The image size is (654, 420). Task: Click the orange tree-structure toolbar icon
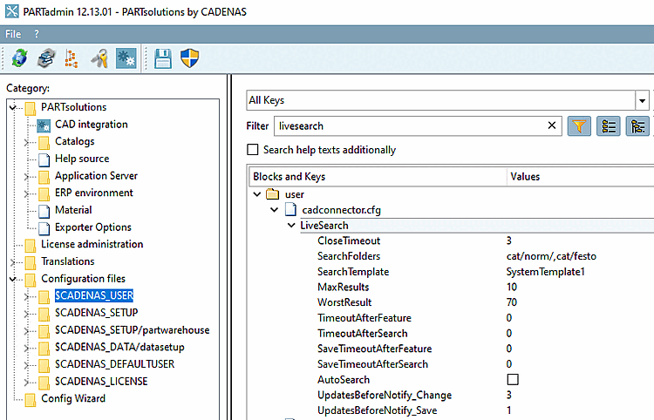tap(72, 58)
